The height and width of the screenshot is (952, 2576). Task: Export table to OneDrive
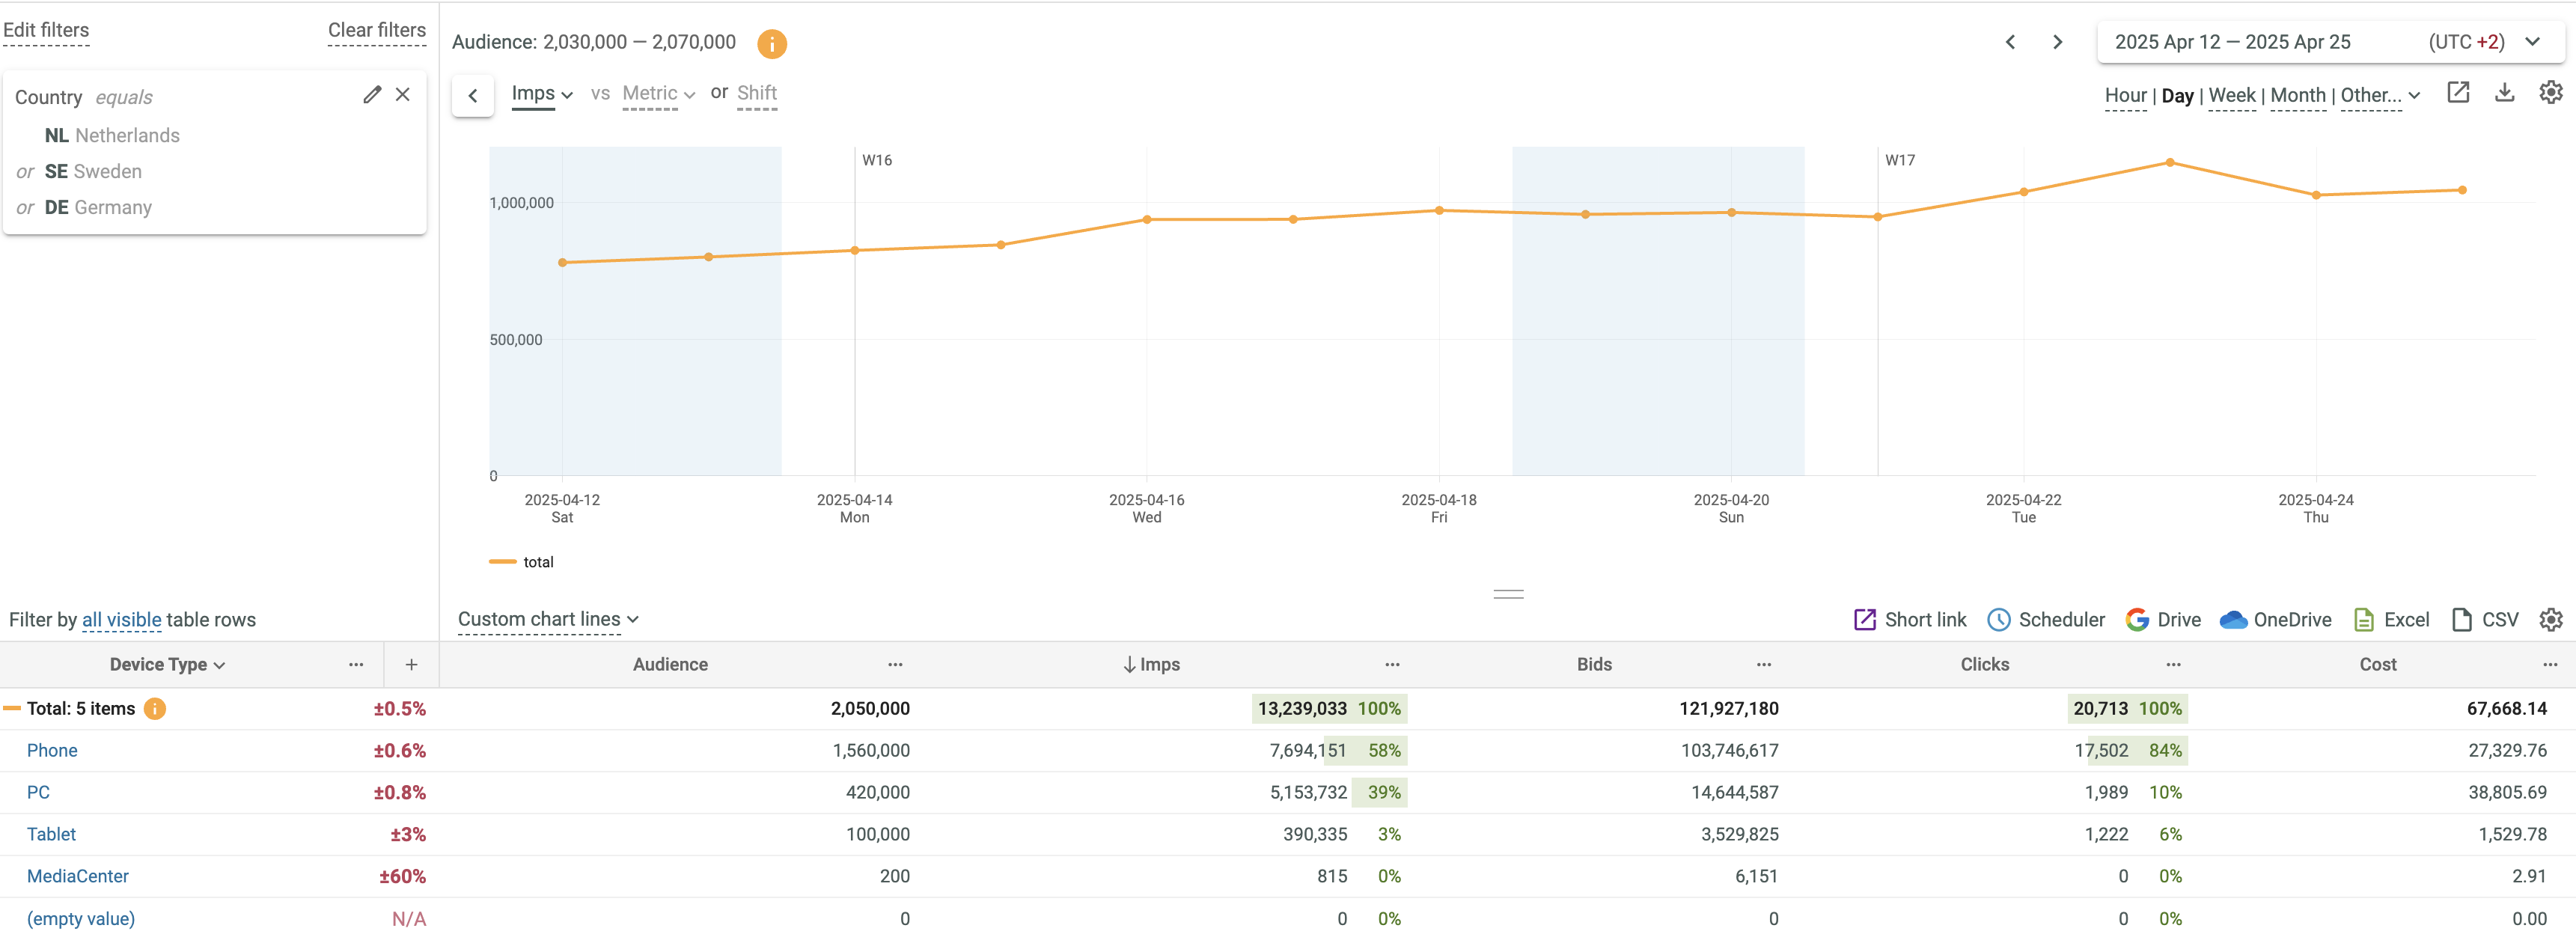pos(2275,620)
